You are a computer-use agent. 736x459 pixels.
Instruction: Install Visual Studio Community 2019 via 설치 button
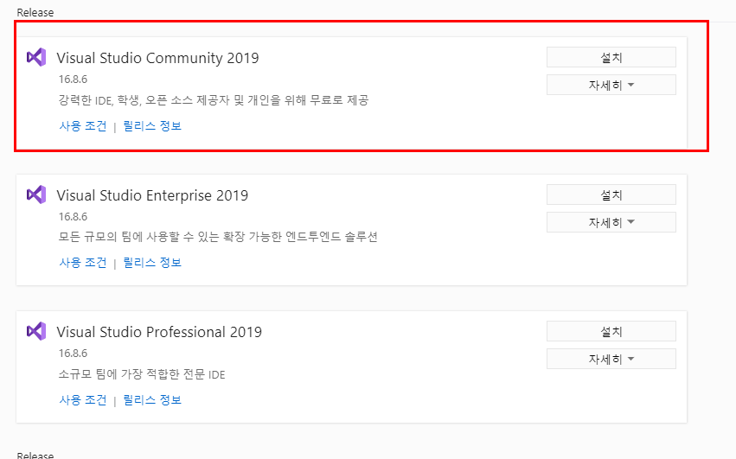(611, 57)
